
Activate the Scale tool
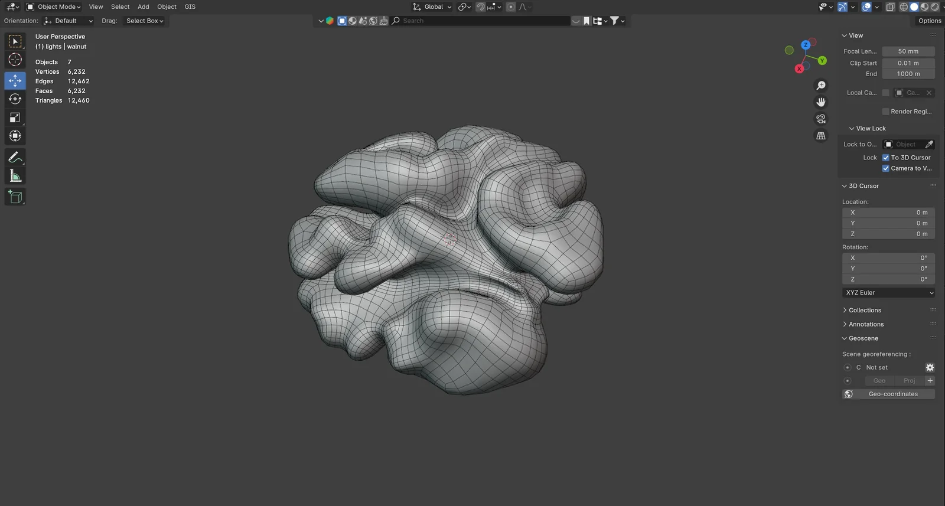pos(15,117)
